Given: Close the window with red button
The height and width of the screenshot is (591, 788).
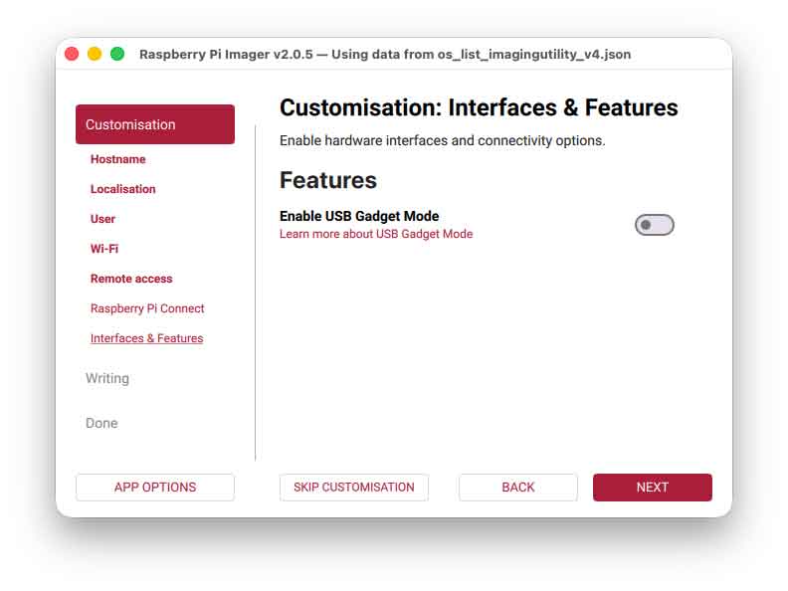Looking at the screenshot, I should (x=72, y=54).
